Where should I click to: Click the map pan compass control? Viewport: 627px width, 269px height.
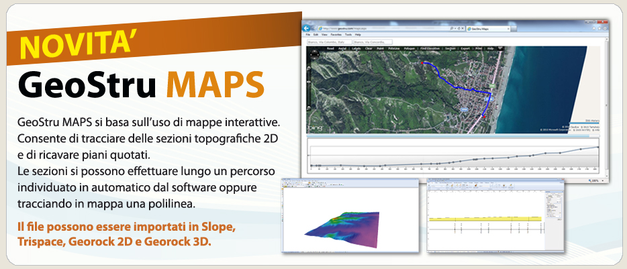(x=315, y=54)
